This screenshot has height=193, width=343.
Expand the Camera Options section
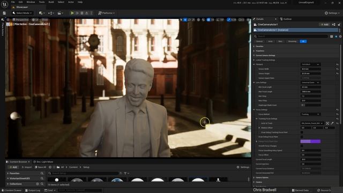click(x=254, y=177)
